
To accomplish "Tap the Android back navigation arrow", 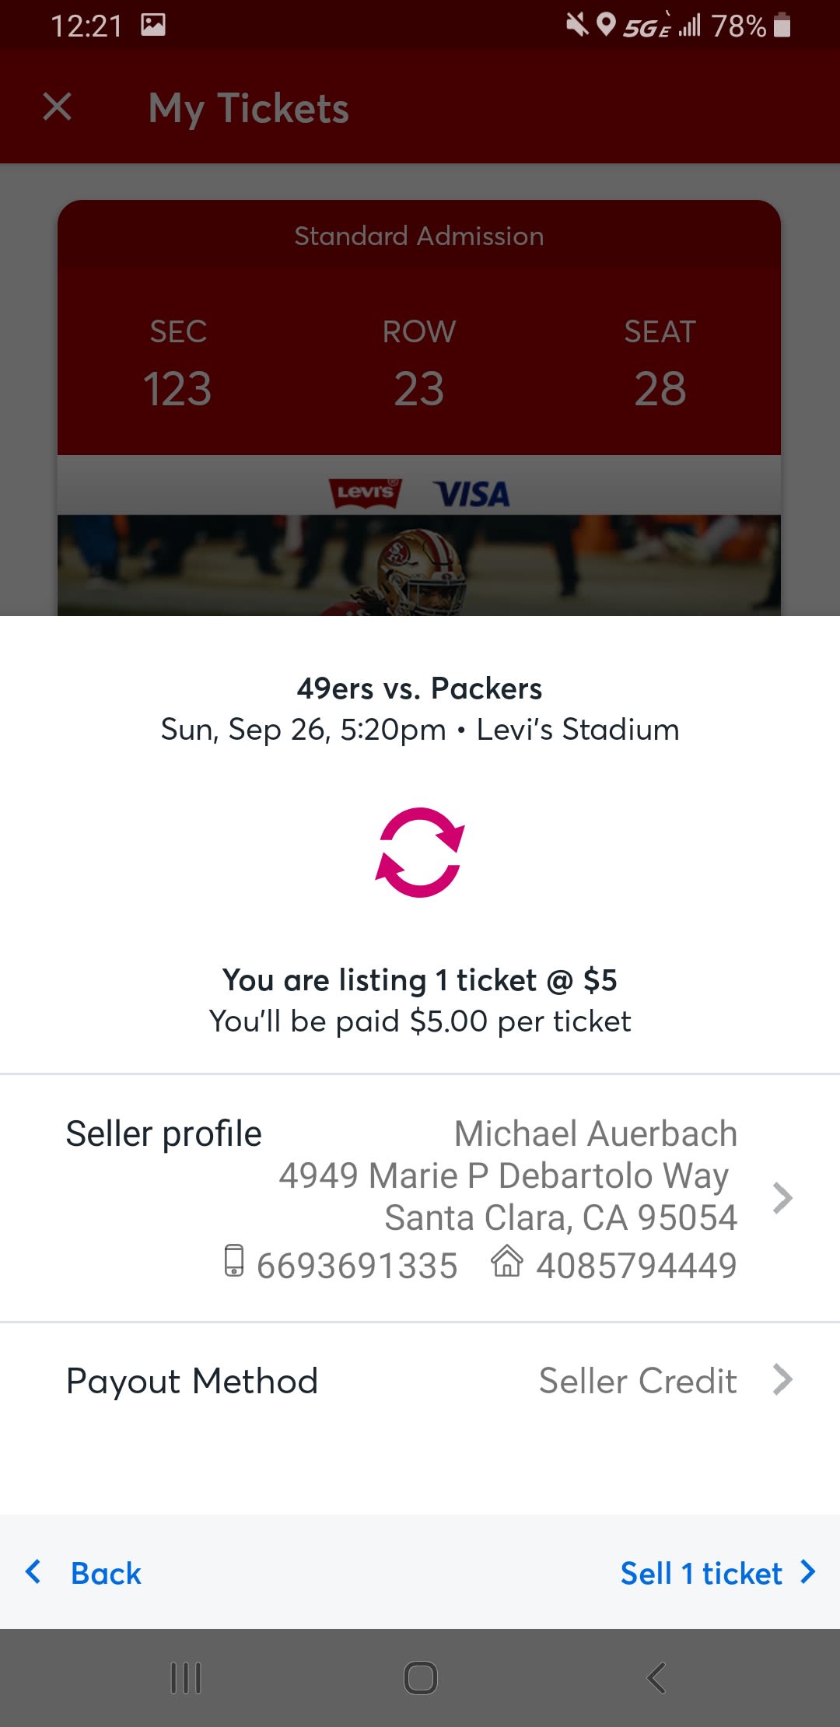I will tap(656, 1678).
